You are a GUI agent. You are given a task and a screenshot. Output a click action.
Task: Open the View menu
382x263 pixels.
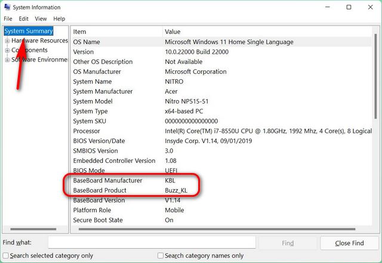(x=41, y=18)
